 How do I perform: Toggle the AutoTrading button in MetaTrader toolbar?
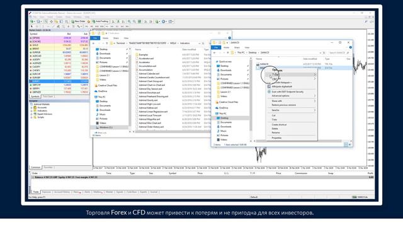click(x=100, y=21)
